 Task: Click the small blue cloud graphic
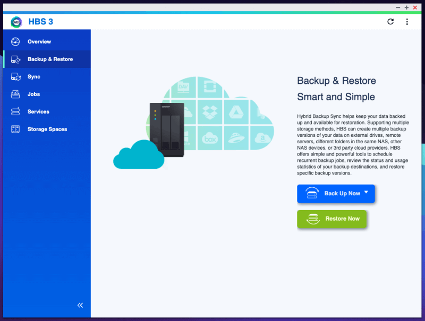[139, 154]
